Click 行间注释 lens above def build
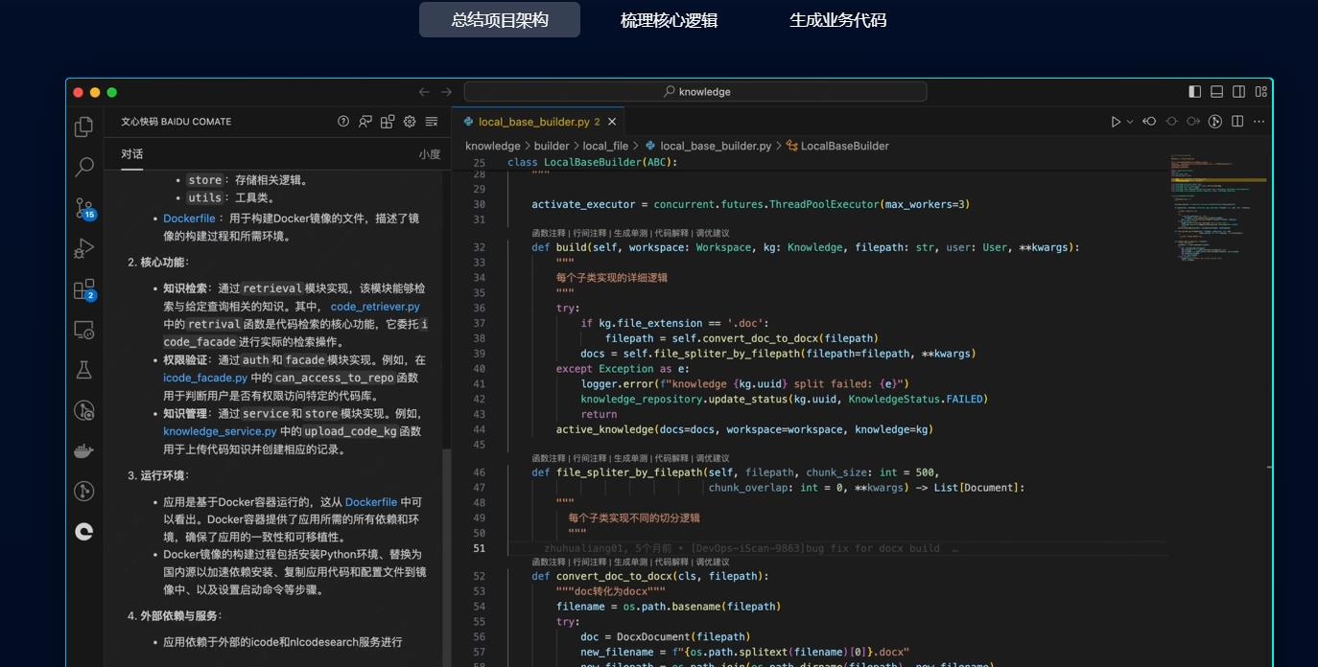Screen dimensions: 1318x667 point(589,233)
